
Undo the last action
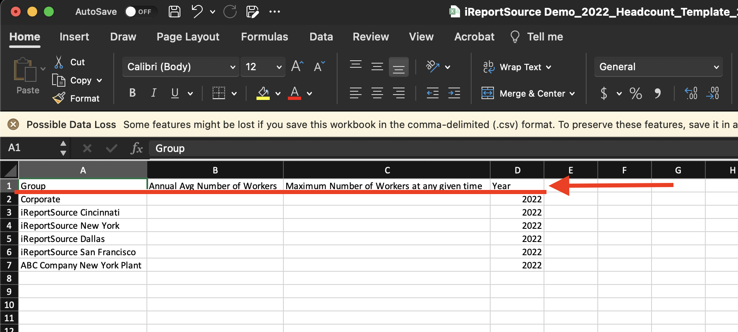click(197, 12)
